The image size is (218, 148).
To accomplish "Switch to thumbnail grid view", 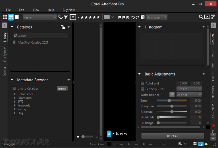I will click(5, 17).
